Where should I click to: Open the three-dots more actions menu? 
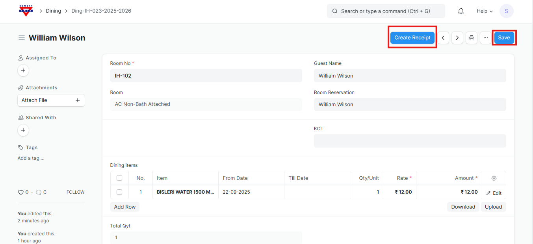click(485, 38)
